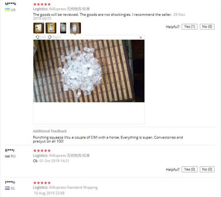
Task: Vote No (0) on M***k's review
Action: 207,27
